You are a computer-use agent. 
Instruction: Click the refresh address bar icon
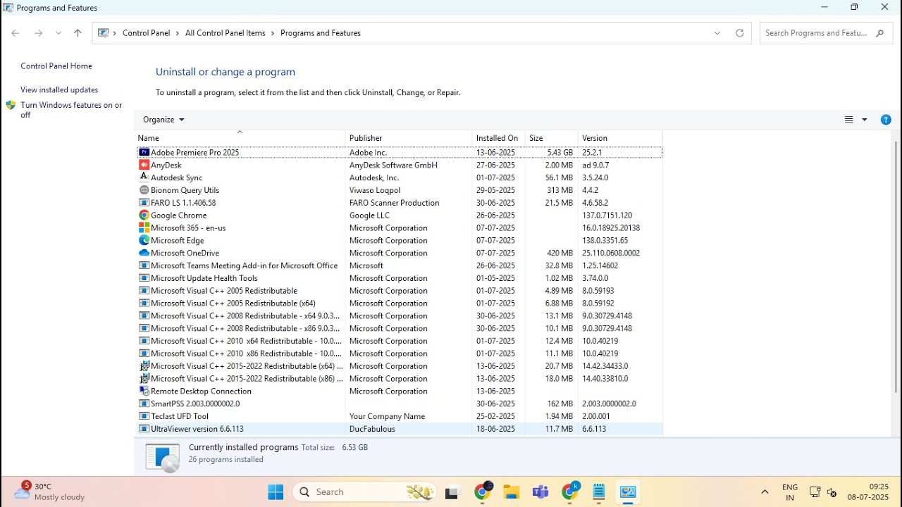pos(739,33)
